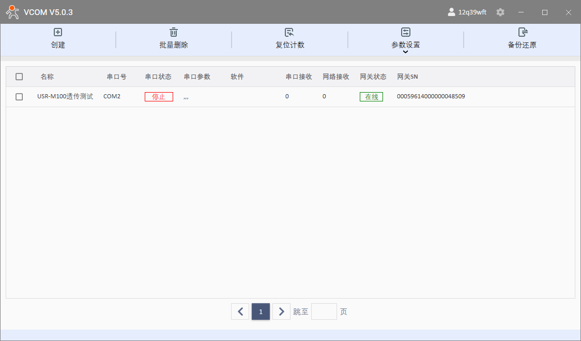Click the green 在线 gateway status badge
Screen dimensions: 581x341
tap(371, 97)
